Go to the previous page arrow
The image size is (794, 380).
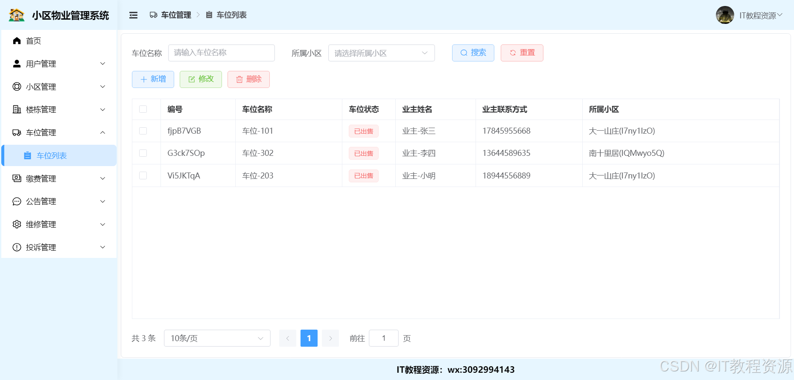coord(288,338)
